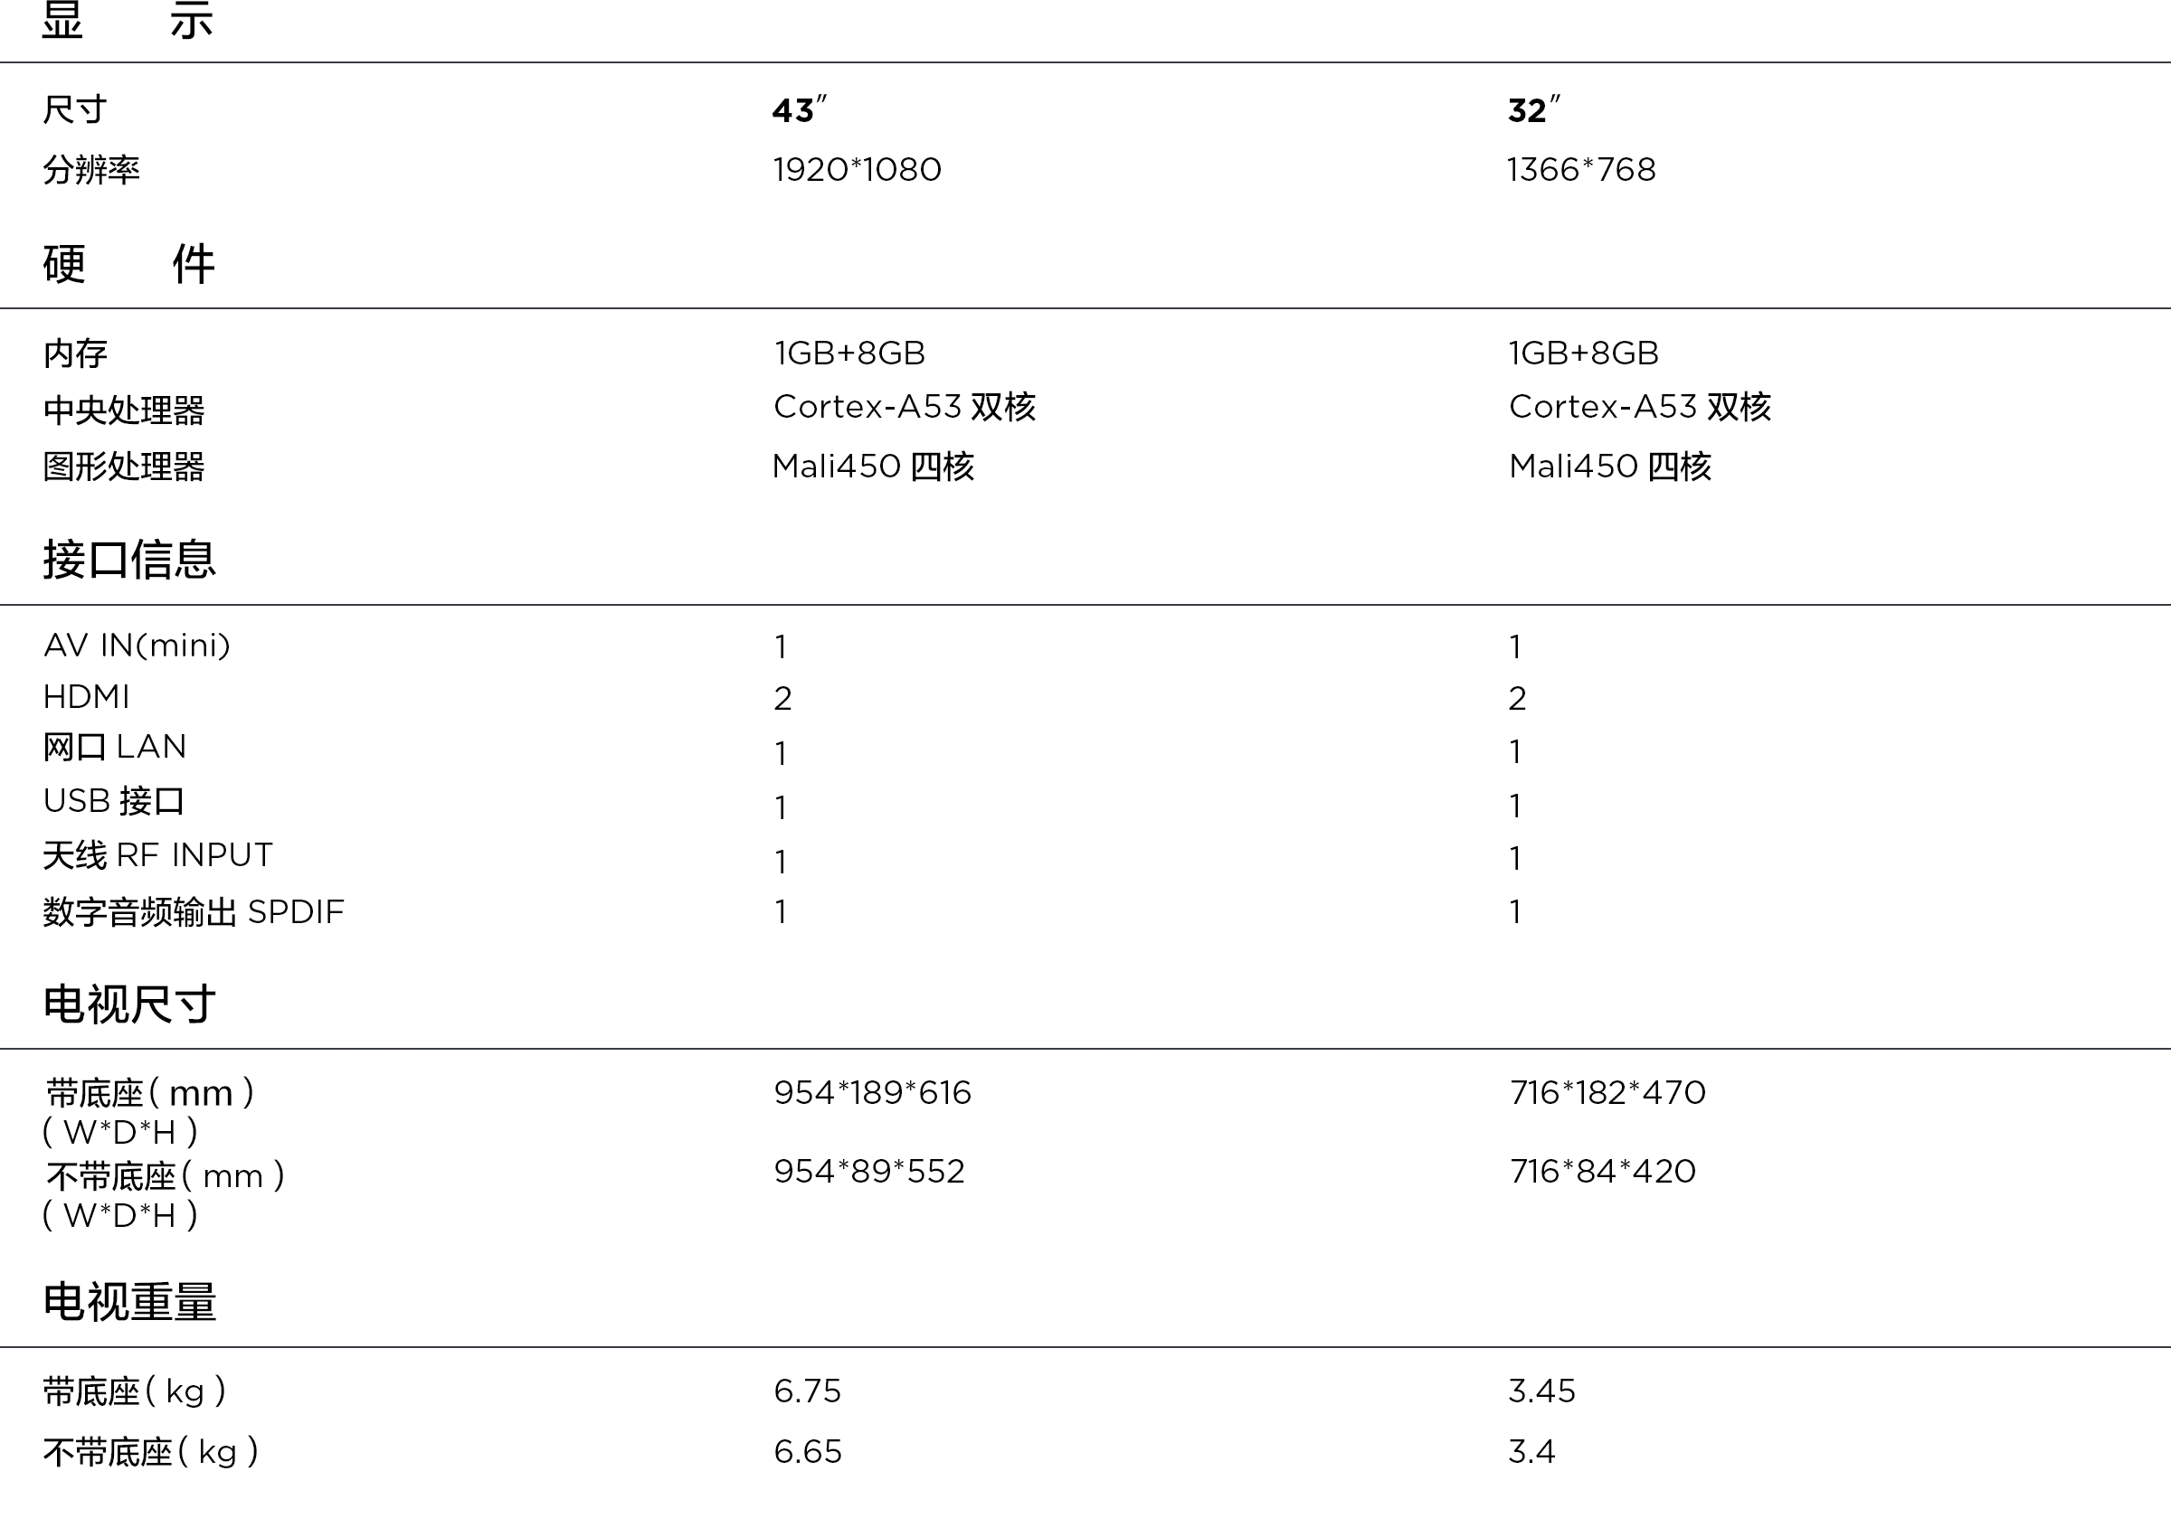2171x1537 pixels.
Task: Select the 43″ size value
Action: [x=798, y=109]
